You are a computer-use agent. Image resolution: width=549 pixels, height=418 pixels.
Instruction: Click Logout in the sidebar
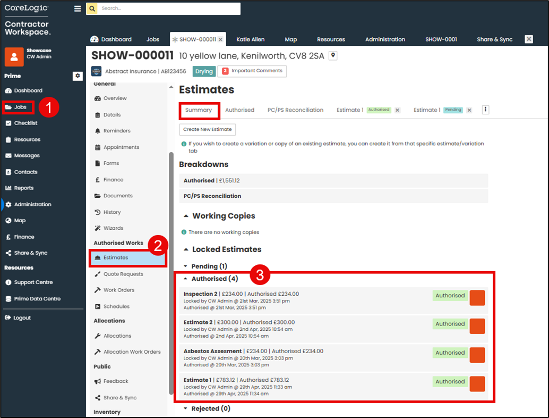point(18,317)
